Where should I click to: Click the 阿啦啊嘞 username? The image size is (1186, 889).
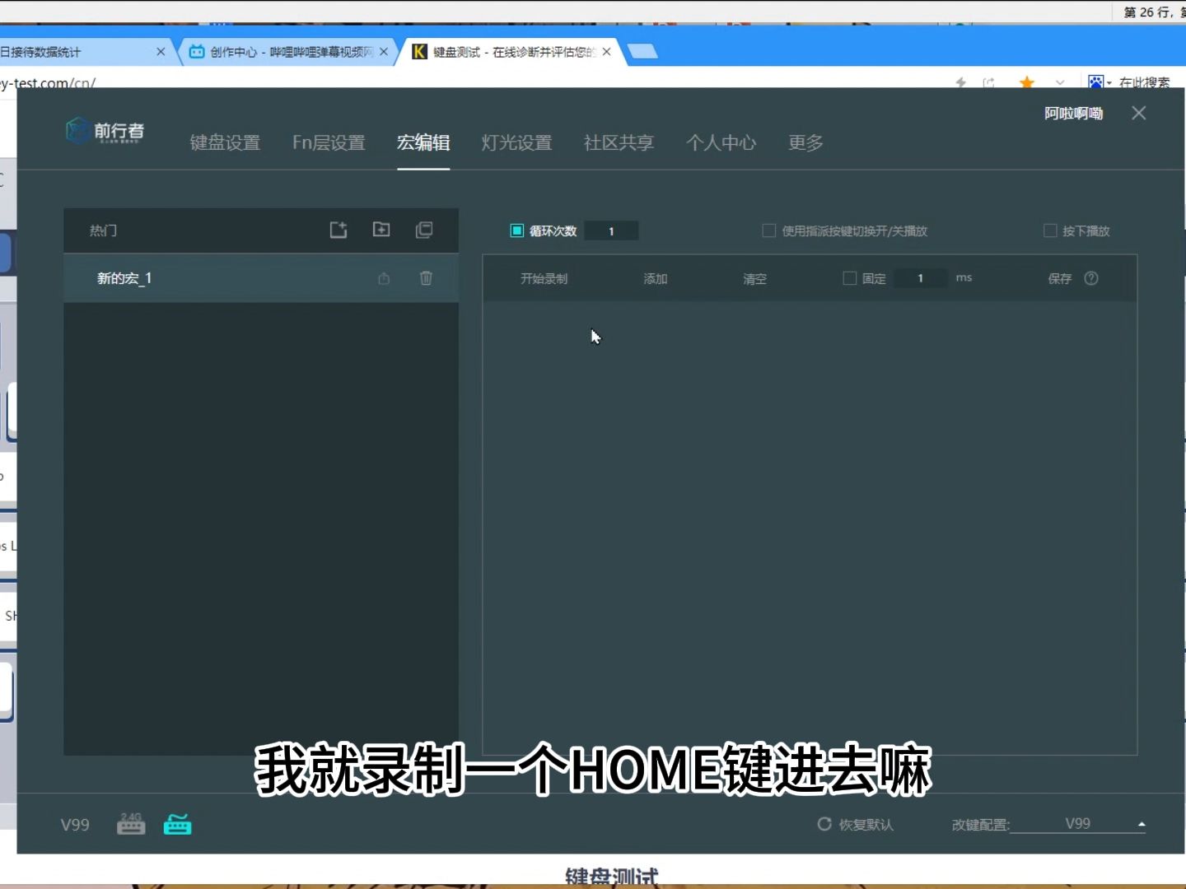(x=1073, y=114)
